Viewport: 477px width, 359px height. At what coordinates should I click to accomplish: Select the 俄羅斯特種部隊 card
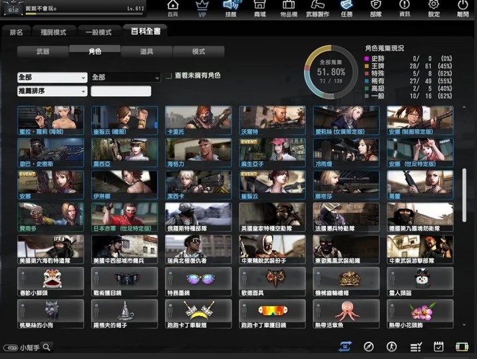coord(198,217)
